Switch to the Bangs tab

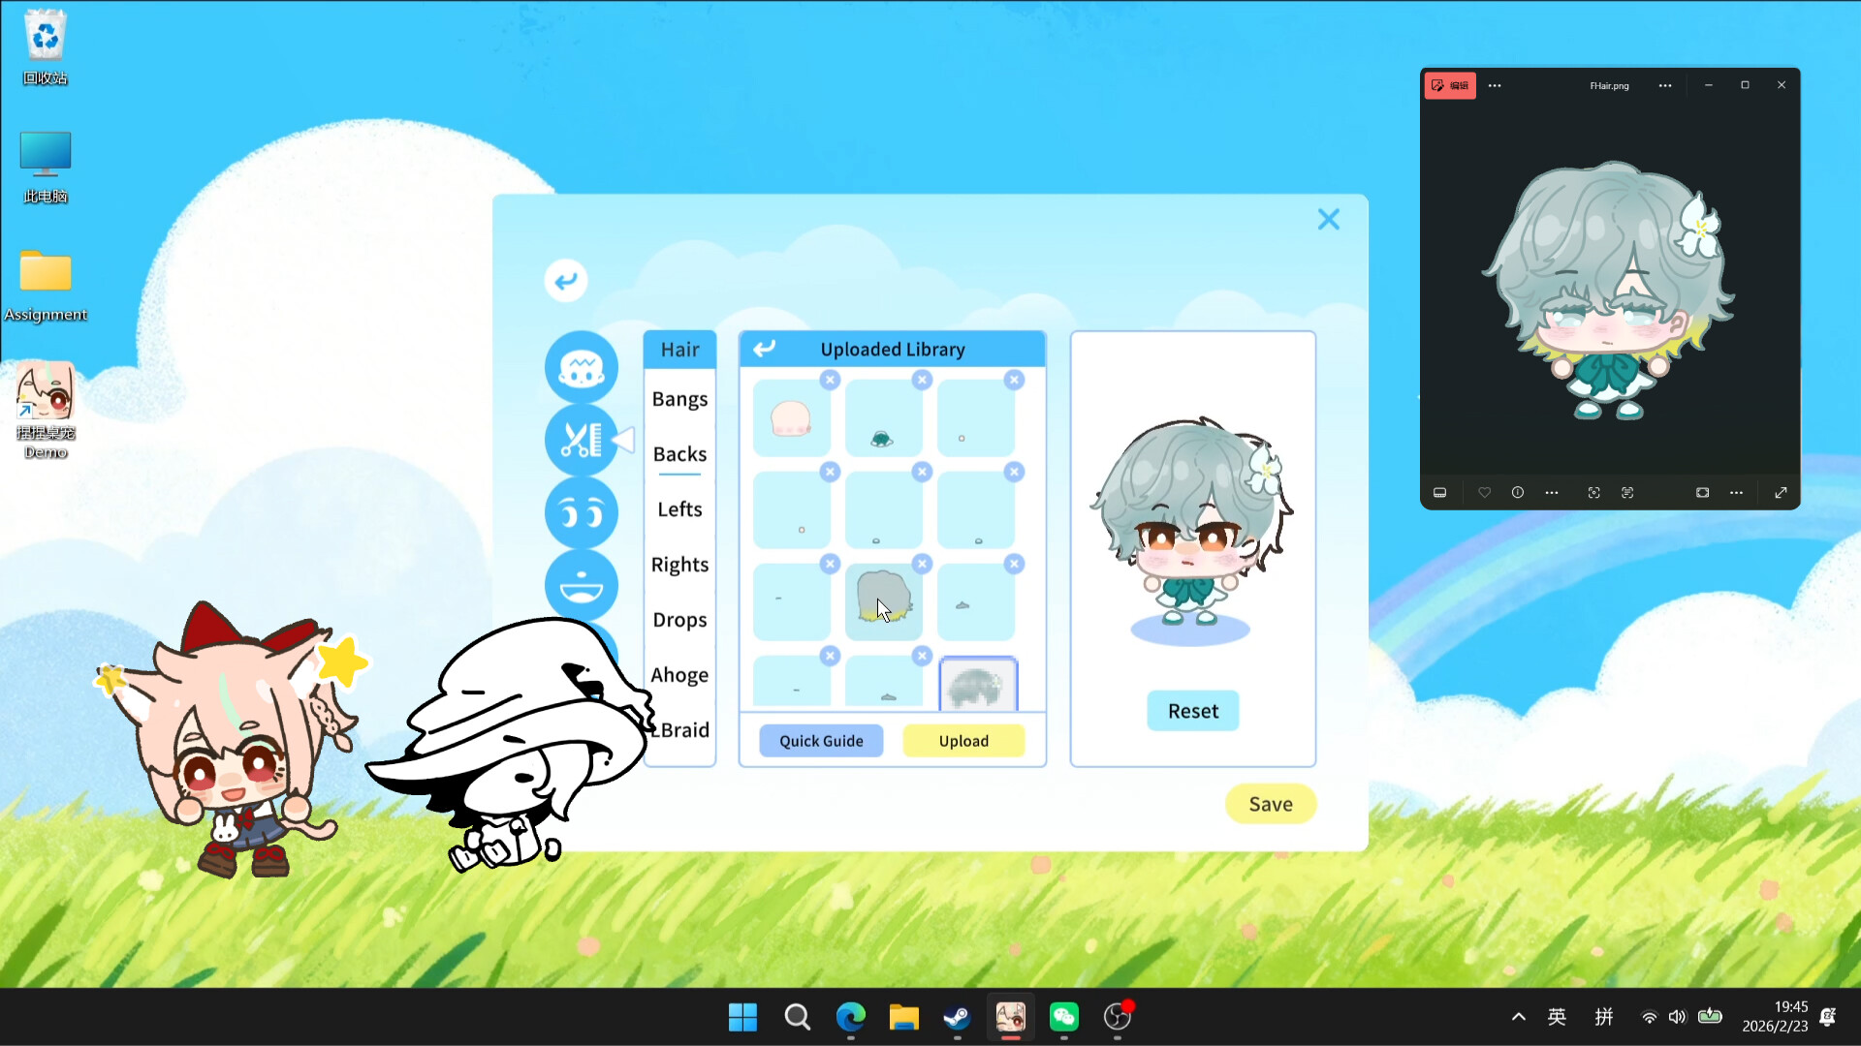pos(679,398)
